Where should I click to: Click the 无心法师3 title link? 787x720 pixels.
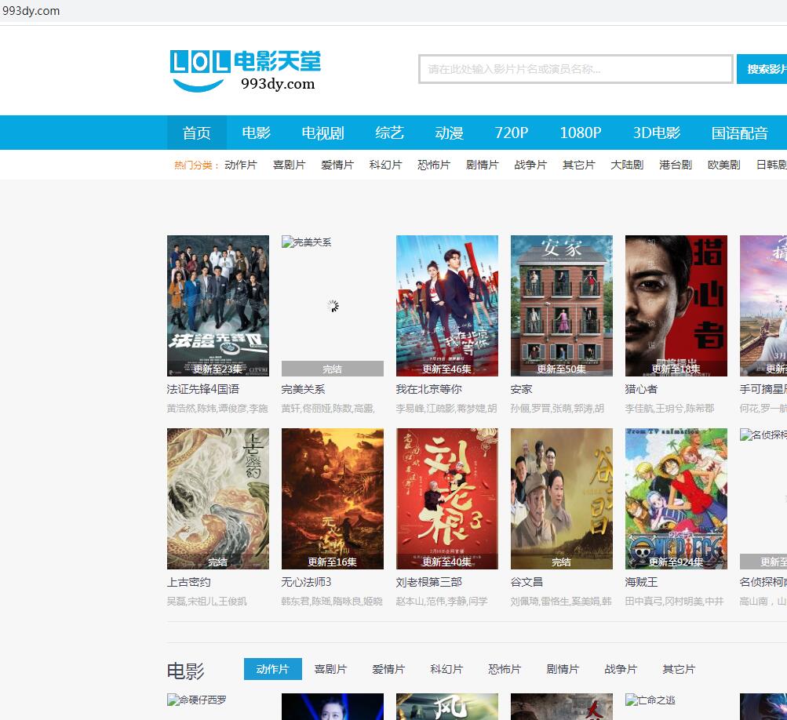[x=306, y=582]
